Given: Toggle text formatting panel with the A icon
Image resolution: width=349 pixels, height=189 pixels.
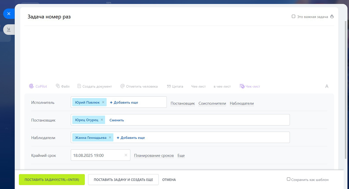Looking at the screenshot, I should click(327, 86).
